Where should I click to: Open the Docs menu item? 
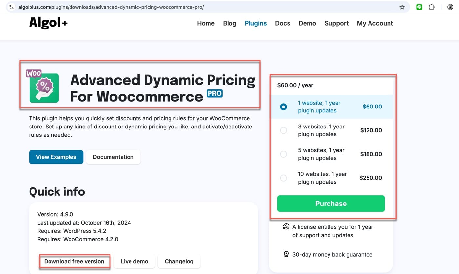(283, 23)
